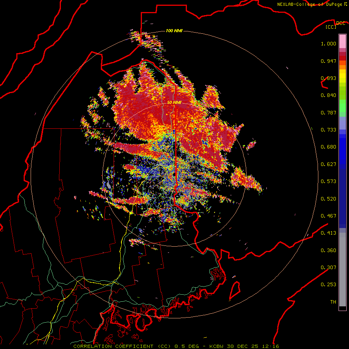Viewport: 349px width, 349px height.
Task: Select the 0.893 scale value
Action: [x=328, y=78]
